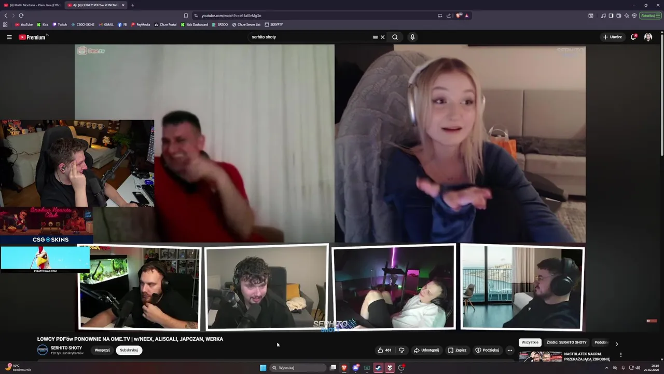664x374 pixels.
Task: Save video with Zapisz button
Action: [457, 350]
